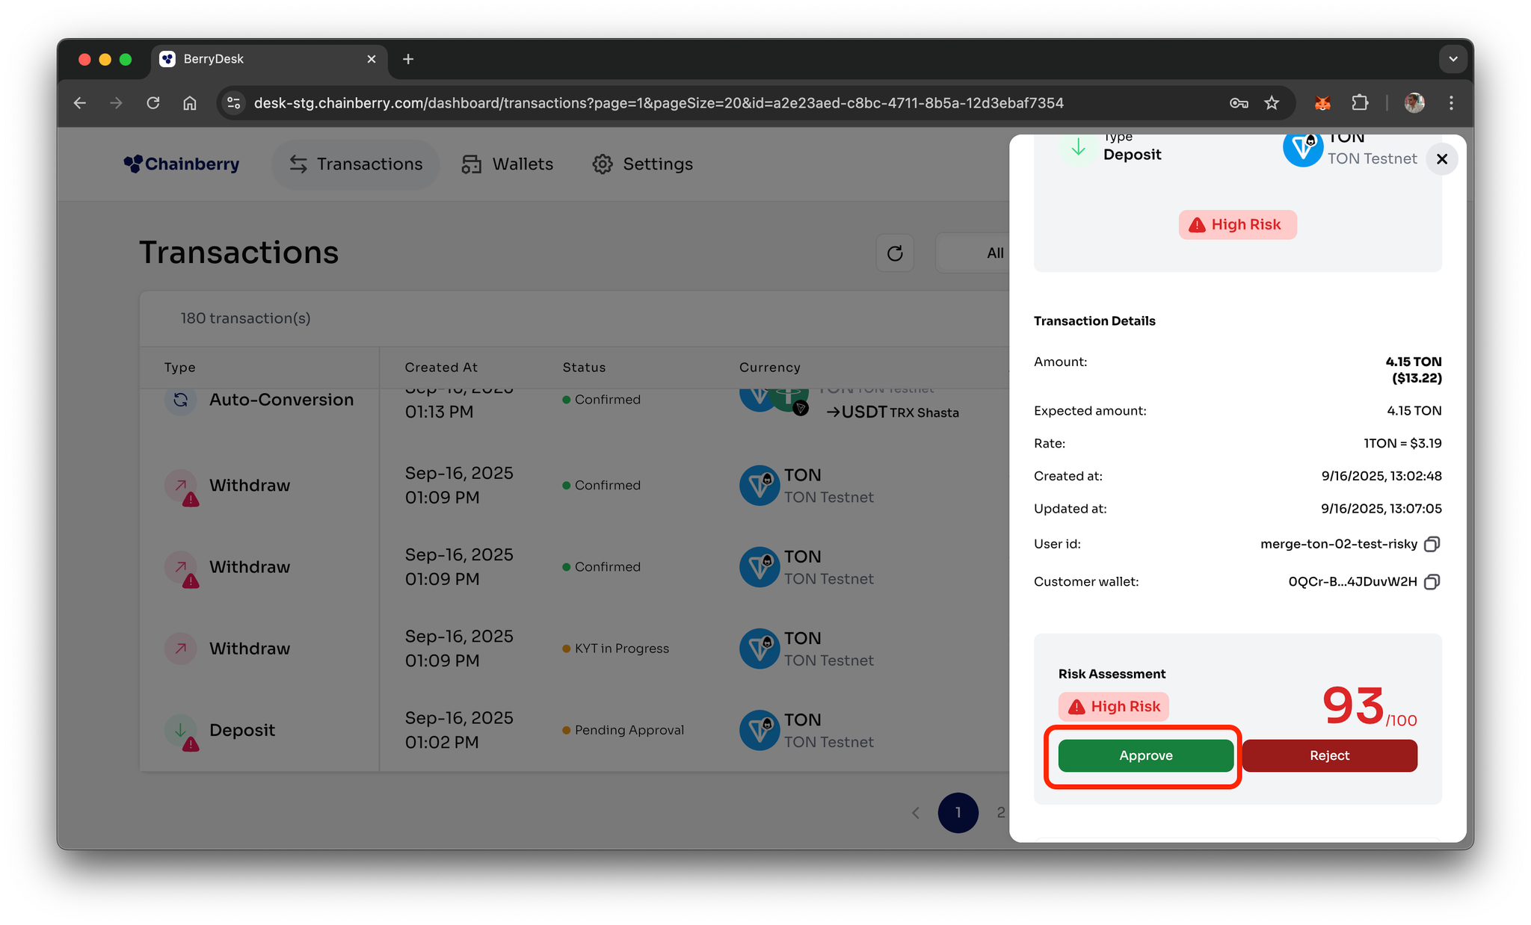The width and height of the screenshot is (1531, 925).
Task: Go to the previous page arrow
Action: coord(916,813)
